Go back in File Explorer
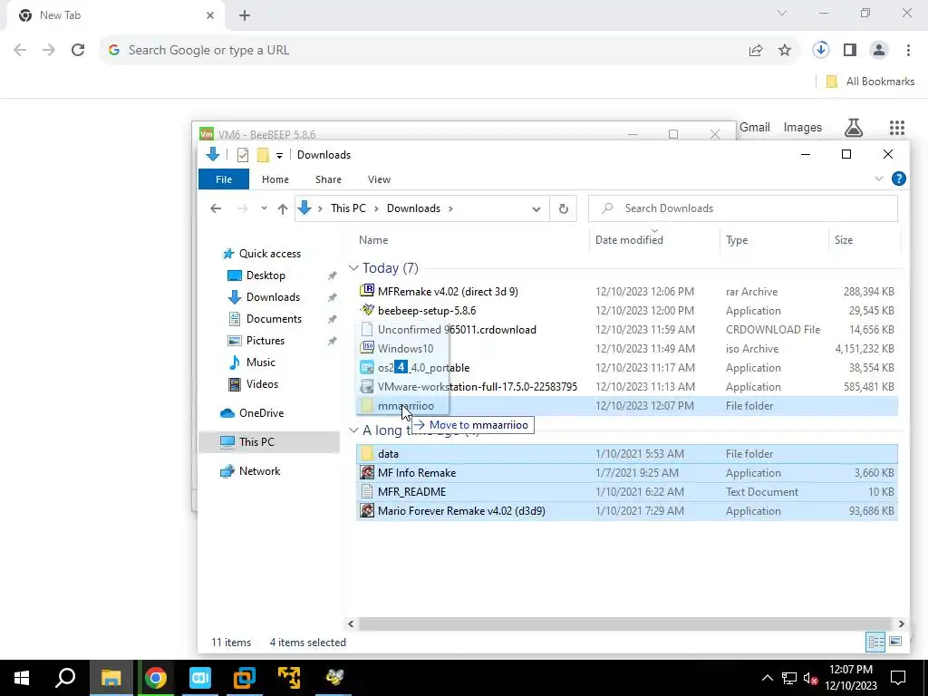928x696 pixels. click(x=216, y=208)
